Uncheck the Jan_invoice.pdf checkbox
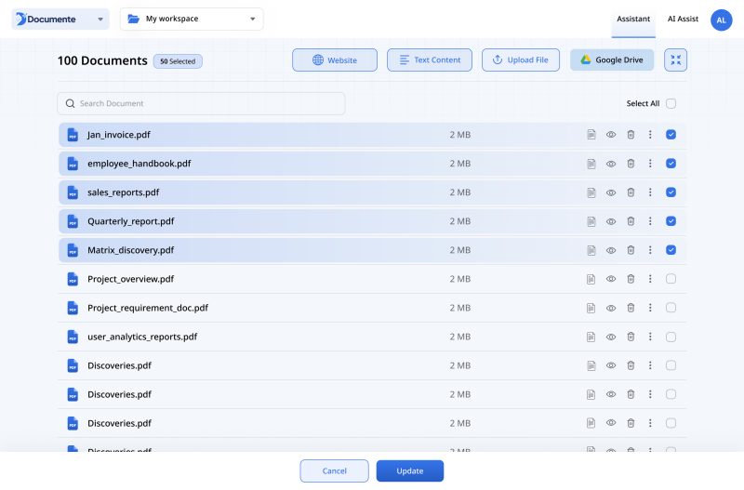 (x=671, y=135)
